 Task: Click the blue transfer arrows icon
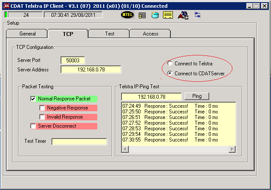tap(198, 15)
